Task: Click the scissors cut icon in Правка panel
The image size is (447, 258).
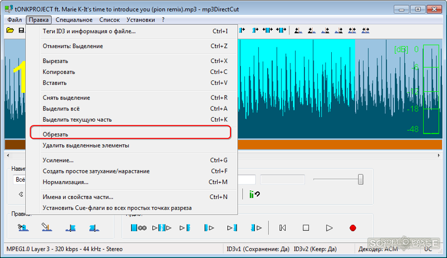Action: tap(23, 228)
